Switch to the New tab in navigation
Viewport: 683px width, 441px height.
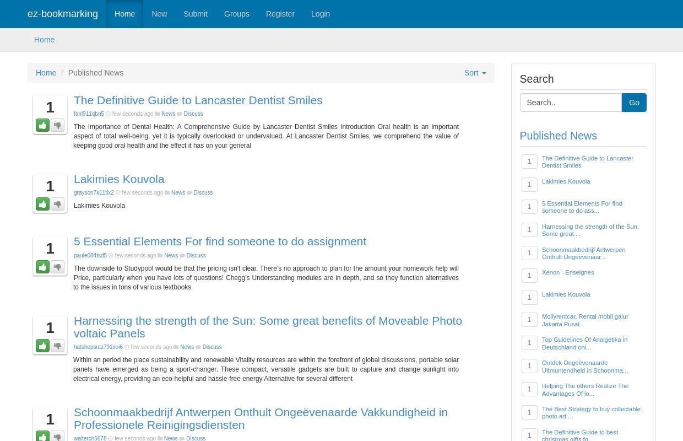click(159, 14)
